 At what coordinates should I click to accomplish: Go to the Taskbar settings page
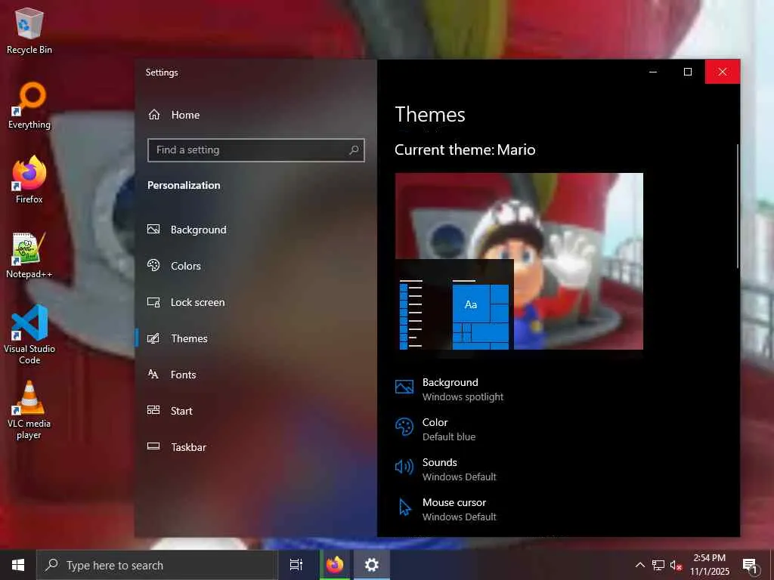pos(255,447)
